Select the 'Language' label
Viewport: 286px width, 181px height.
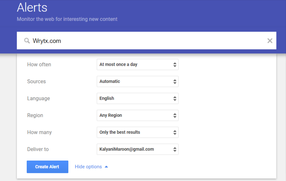click(38, 98)
